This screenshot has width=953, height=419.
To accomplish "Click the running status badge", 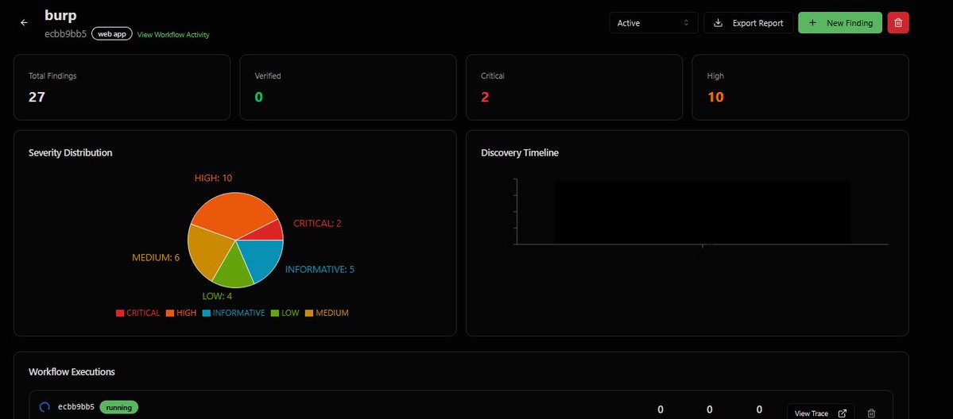I will 118,407.
